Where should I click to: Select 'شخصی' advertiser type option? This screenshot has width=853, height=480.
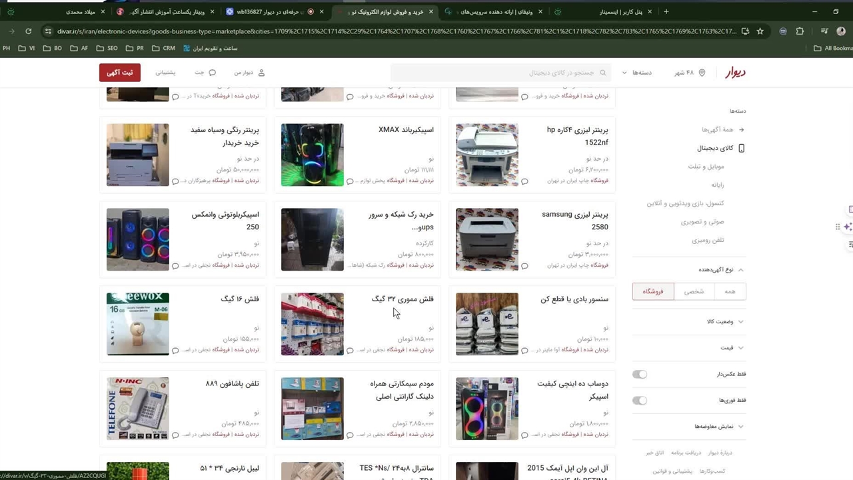(694, 291)
